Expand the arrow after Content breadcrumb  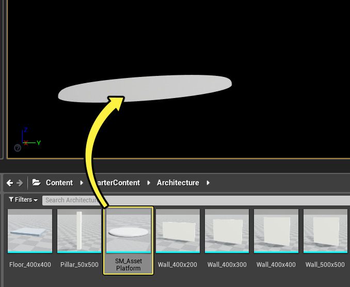[82, 183]
